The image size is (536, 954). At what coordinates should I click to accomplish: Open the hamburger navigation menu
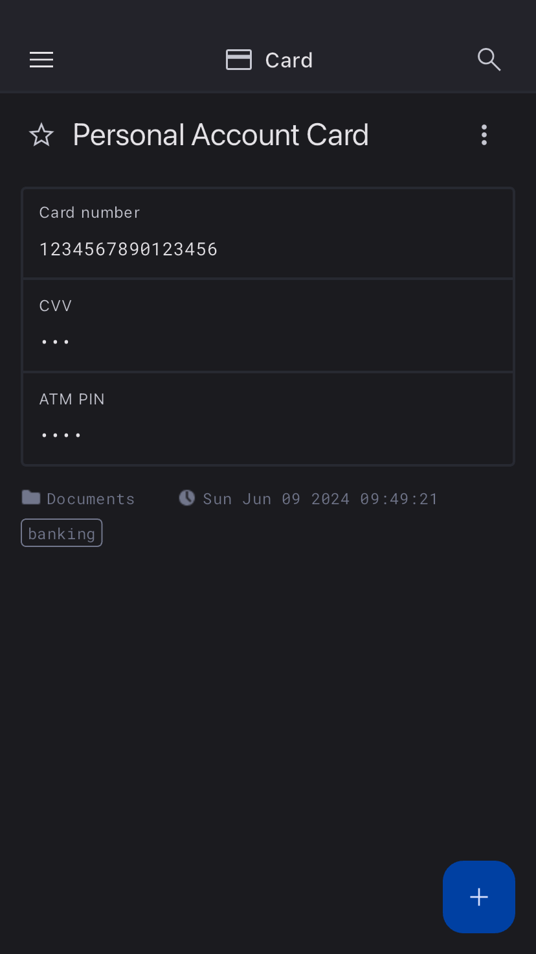point(41,60)
